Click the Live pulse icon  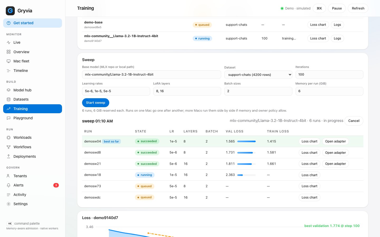[9, 42]
